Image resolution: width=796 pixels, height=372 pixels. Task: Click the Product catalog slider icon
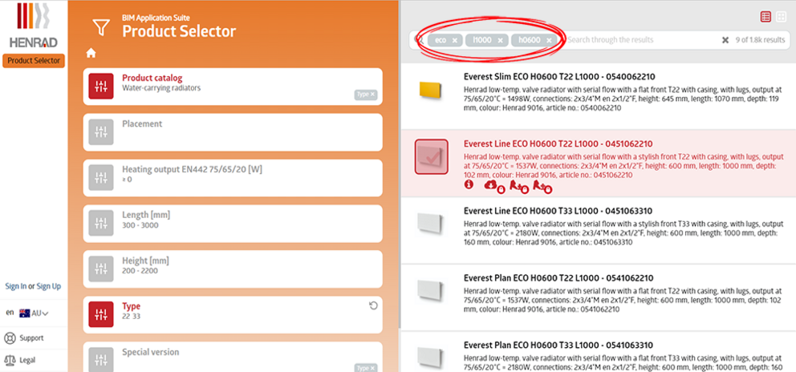click(x=101, y=86)
